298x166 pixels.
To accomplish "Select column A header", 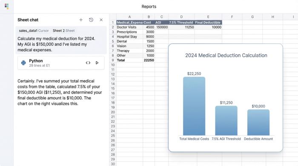I will [x=129, y=17].
